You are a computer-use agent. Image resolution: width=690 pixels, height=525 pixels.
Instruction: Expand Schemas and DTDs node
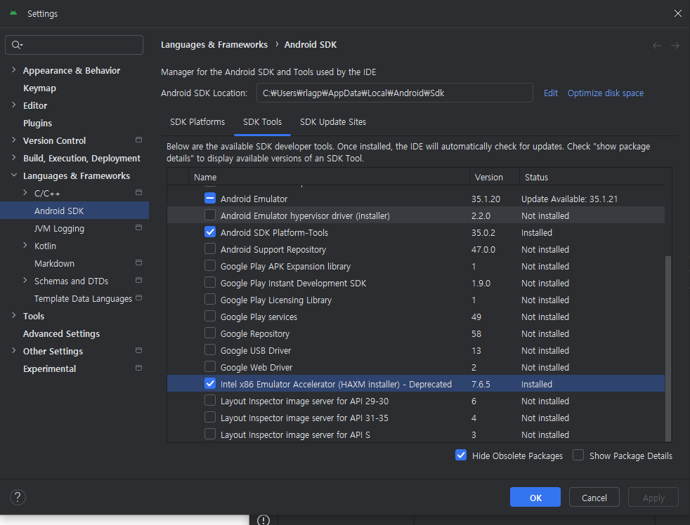coord(25,281)
